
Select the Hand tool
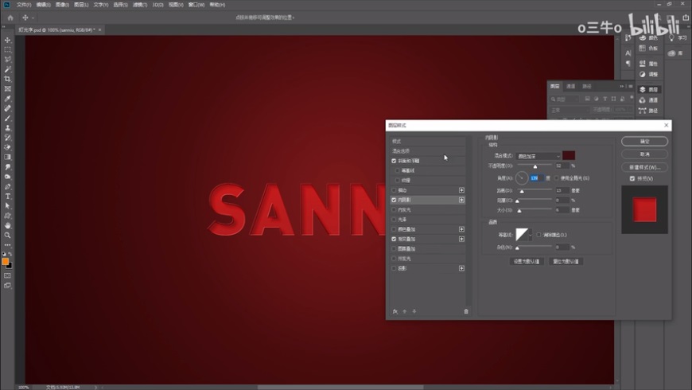(8, 225)
